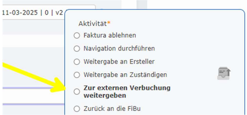Click the Zurück an die FiBu text
The image size is (247, 115).
tap(112, 109)
